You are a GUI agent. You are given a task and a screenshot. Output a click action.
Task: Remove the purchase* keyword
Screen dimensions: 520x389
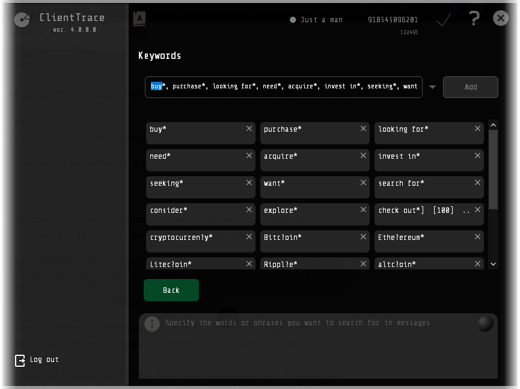pos(364,129)
